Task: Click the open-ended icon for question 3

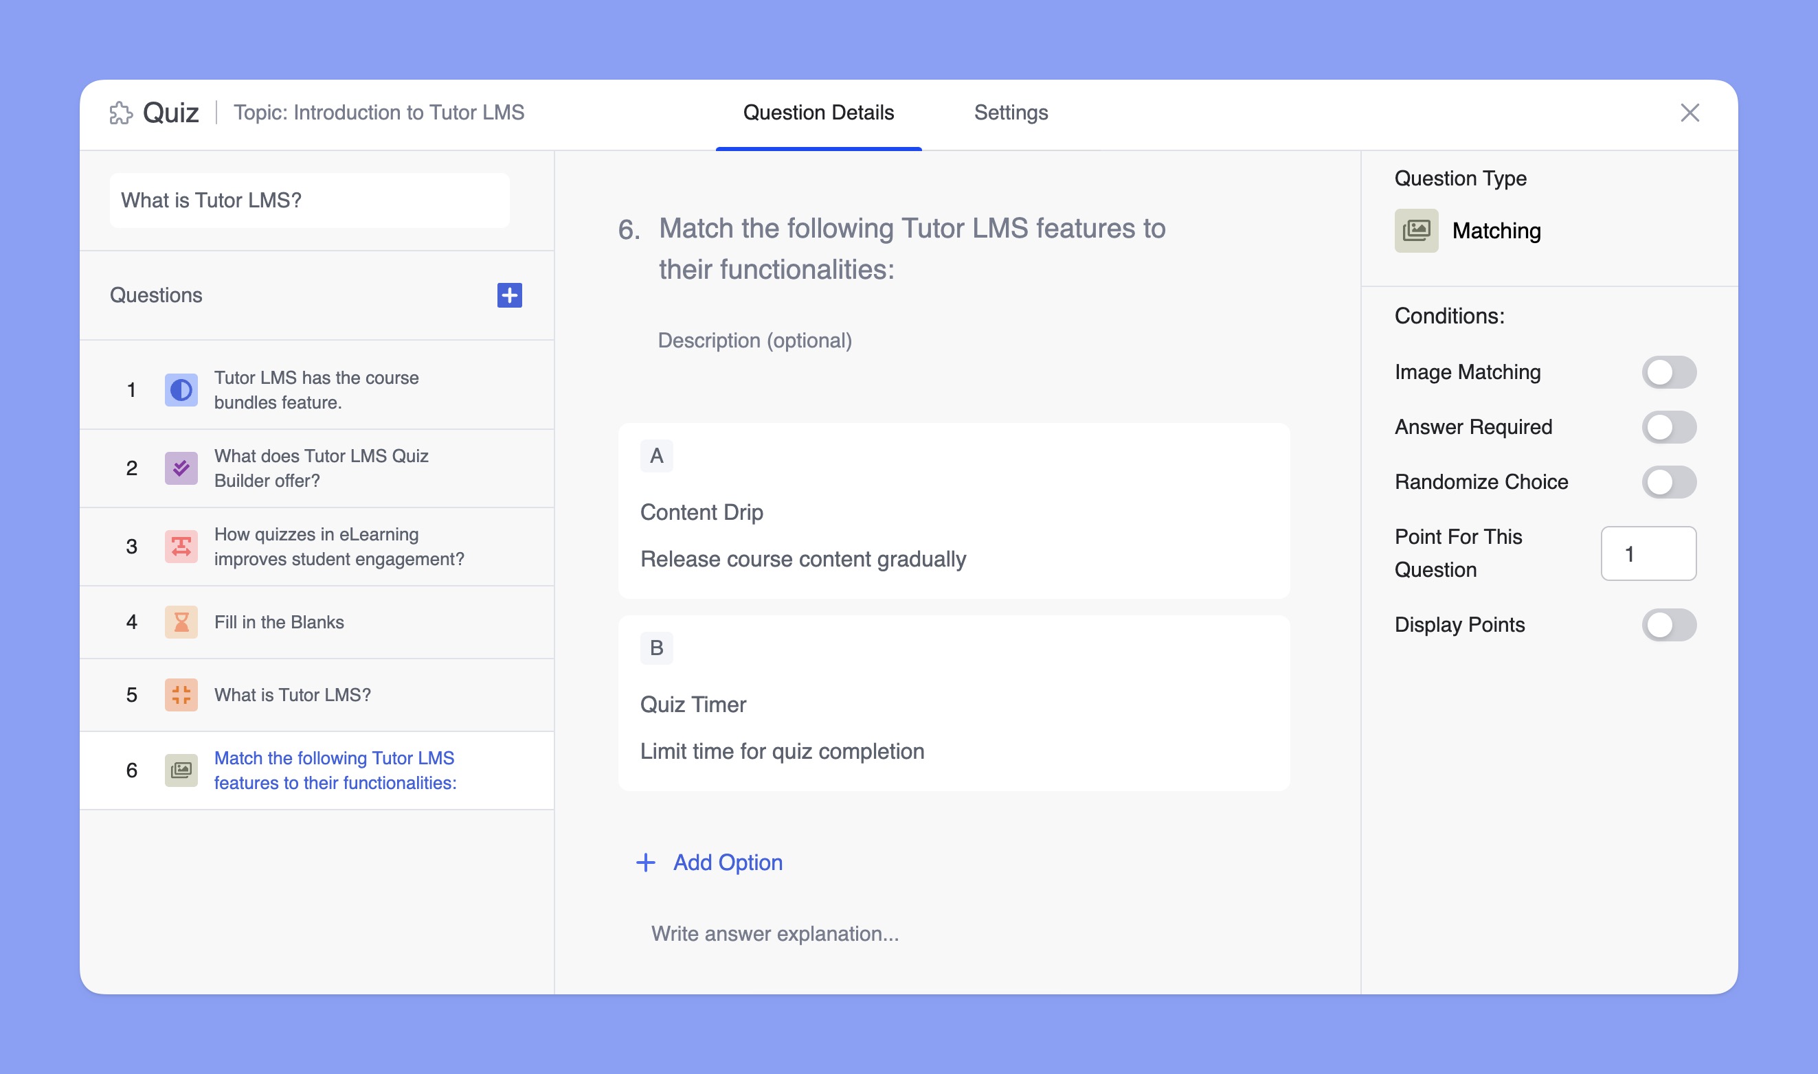Action: [181, 547]
